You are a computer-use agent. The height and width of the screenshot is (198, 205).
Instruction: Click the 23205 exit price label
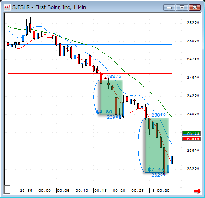coord(158,175)
